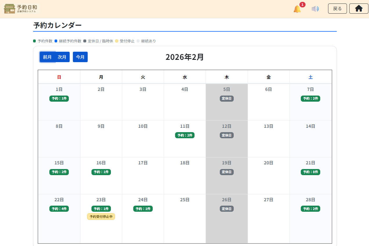369x246 pixels.
Task: Click gray 定休日 / 臨時休 legend dot
Action: tap(85, 41)
